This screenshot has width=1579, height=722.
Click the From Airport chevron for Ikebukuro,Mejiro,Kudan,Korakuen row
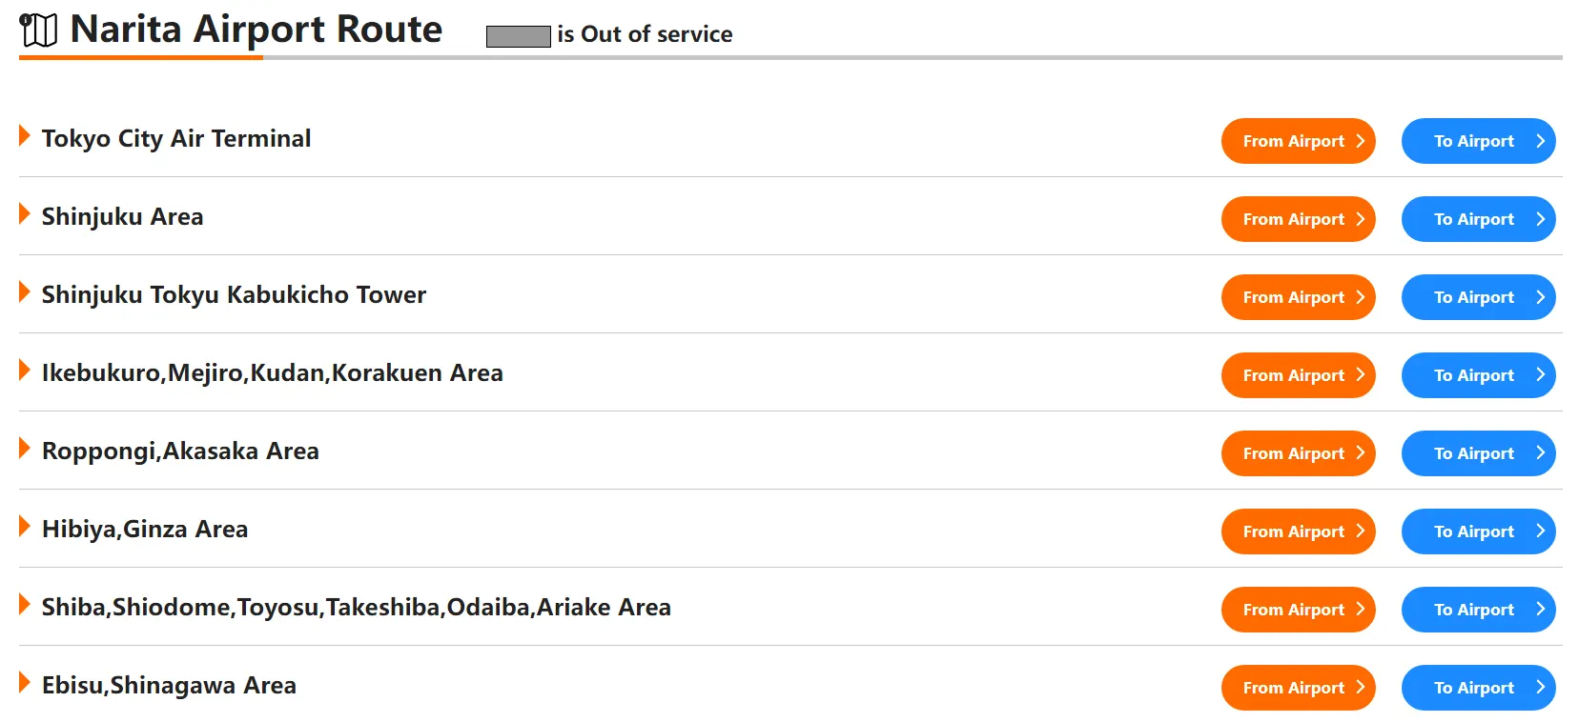1361,375
